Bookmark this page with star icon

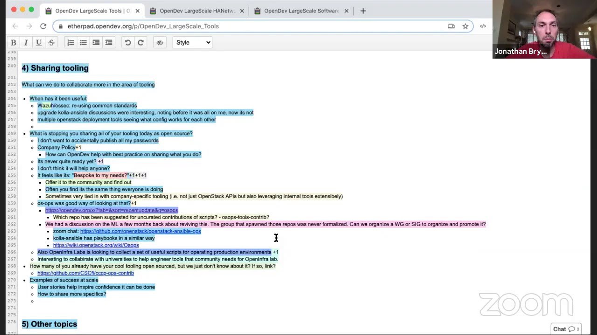tap(465, 26)
